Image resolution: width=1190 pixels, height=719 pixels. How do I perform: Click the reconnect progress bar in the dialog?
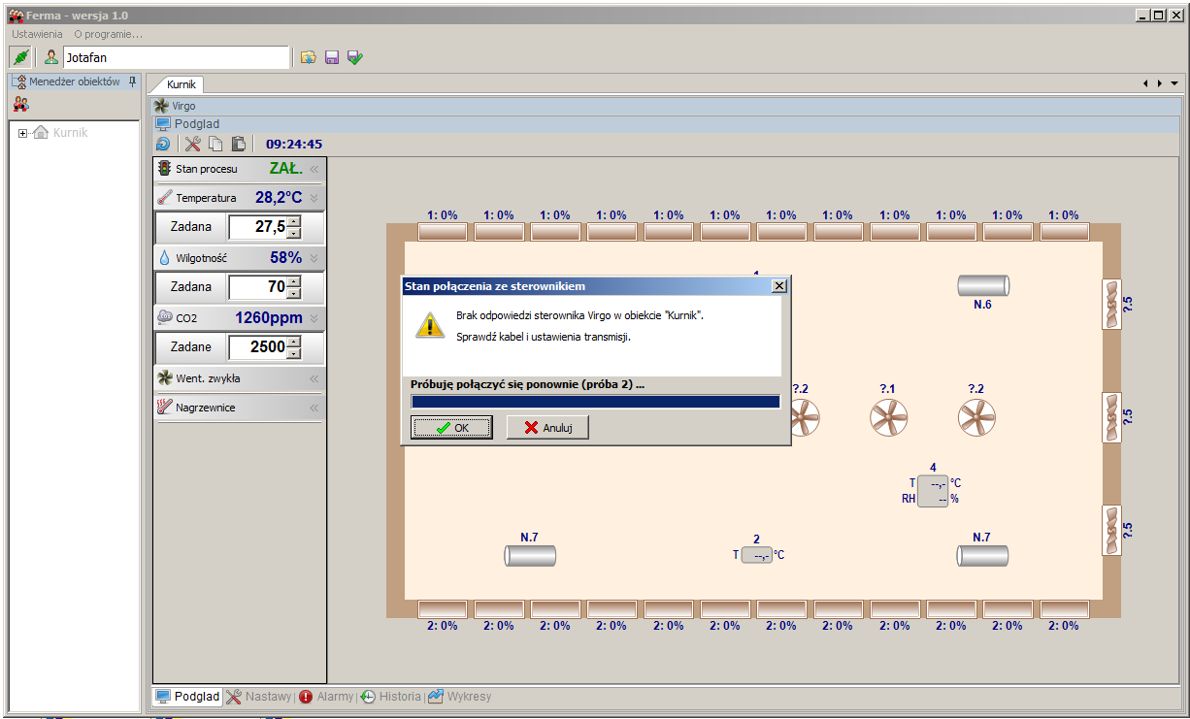click(x=595, y=402)
